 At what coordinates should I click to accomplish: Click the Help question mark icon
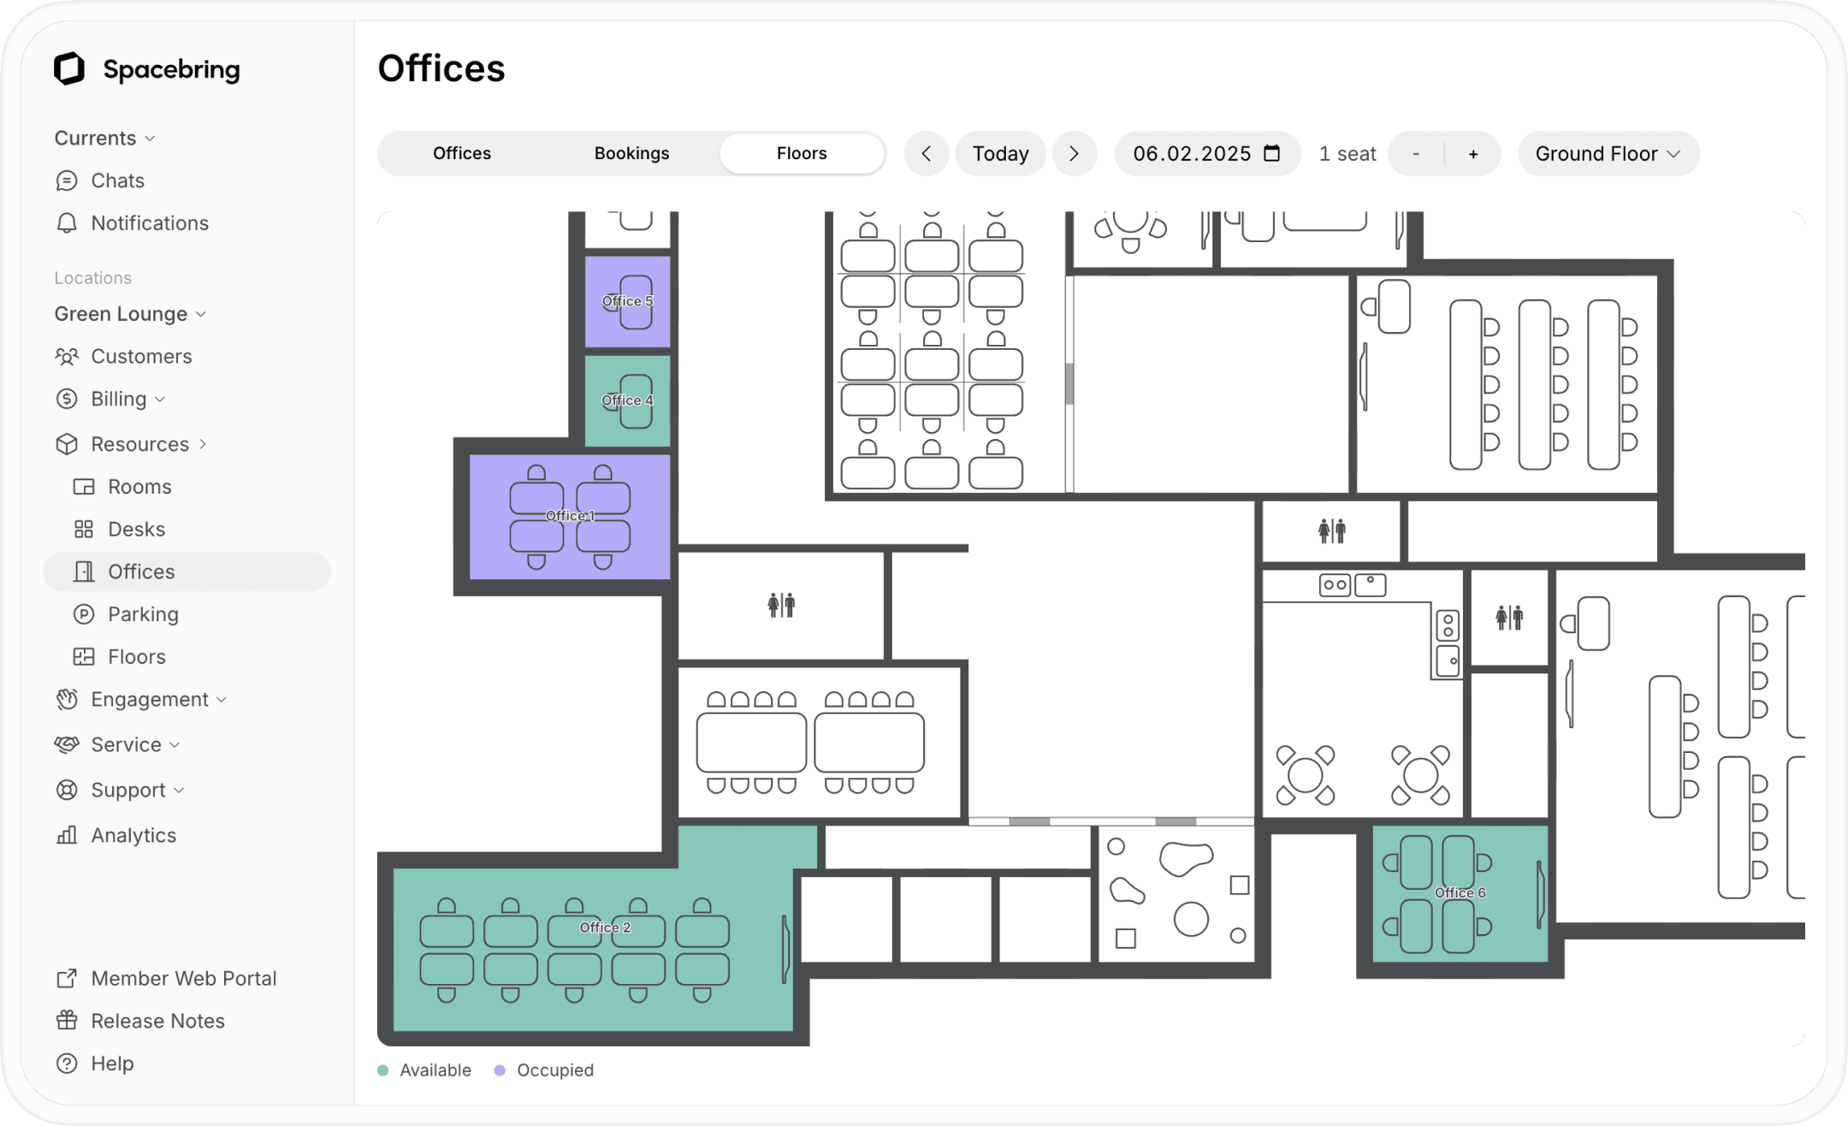67,1064
